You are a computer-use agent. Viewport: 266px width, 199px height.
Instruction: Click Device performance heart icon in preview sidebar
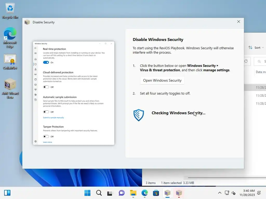[x=35, y=89]
